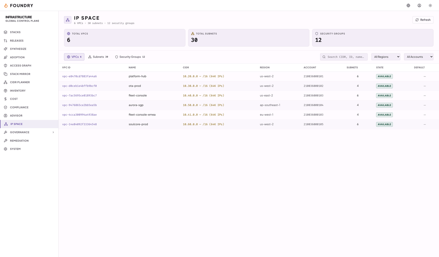Switch to the Security Groups tab

coord(130,57)
